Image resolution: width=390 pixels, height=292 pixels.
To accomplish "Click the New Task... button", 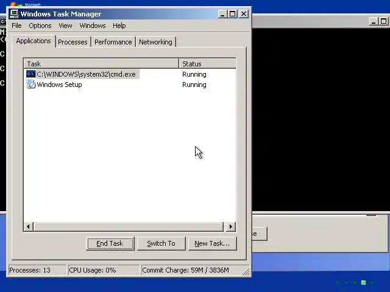I will (212, 243).
